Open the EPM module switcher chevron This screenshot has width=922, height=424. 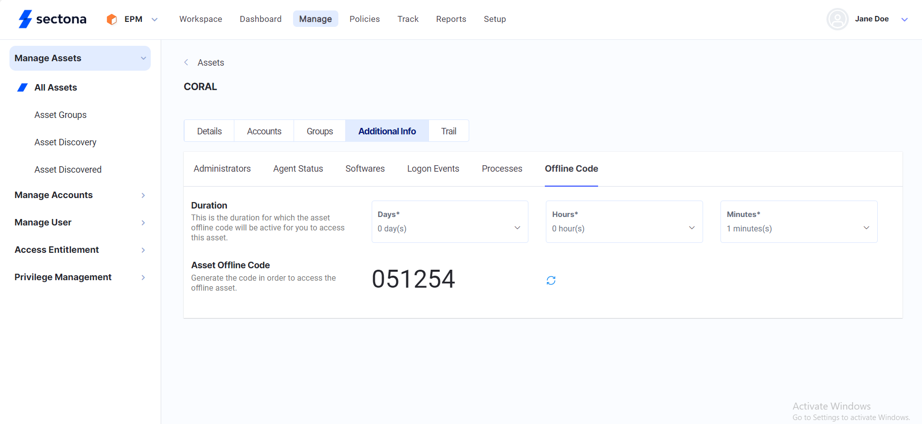[155, 19]
